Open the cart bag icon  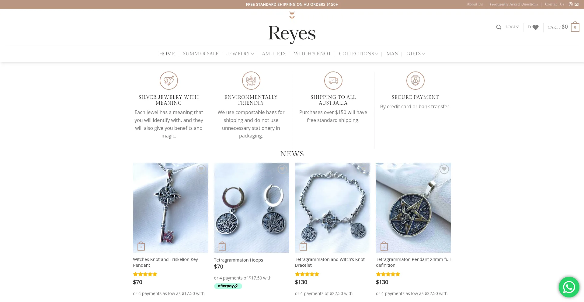pyautogui.click(x=575, y=27)
